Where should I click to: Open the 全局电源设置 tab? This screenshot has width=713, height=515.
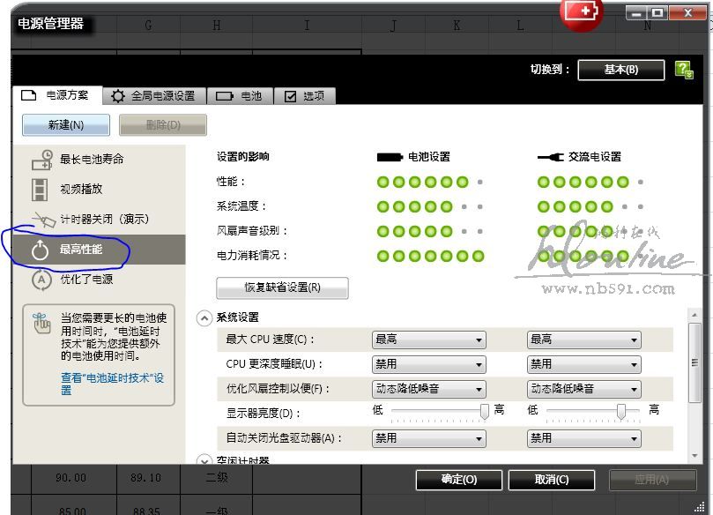coord(153,96)
